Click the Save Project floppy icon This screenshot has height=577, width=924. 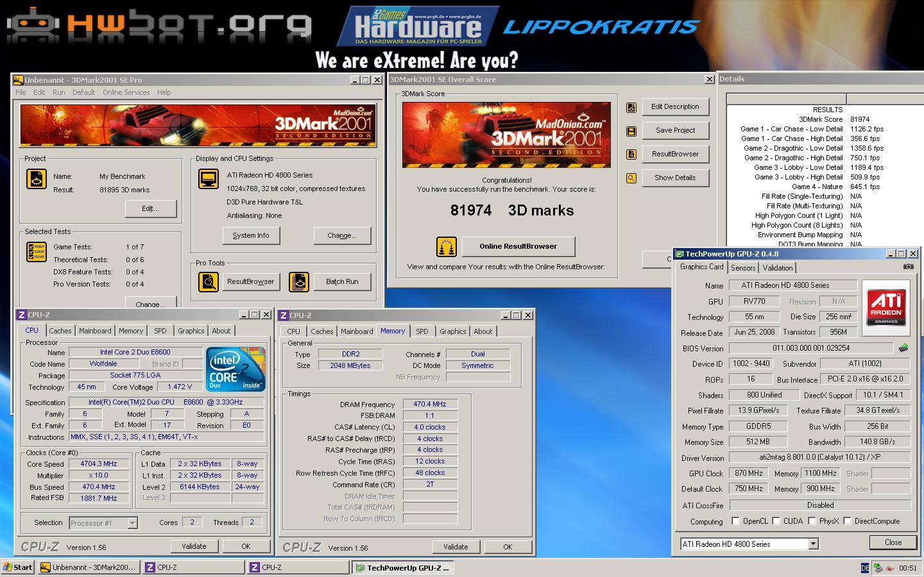pyautogui.click(x=631, y=131)
